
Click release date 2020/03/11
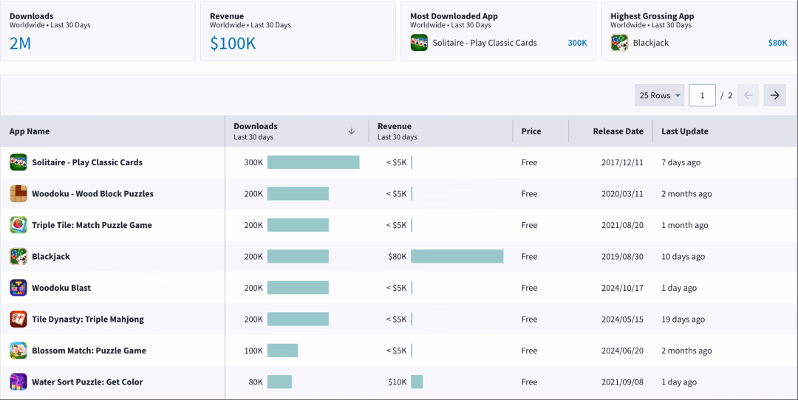tap(622, 193)
